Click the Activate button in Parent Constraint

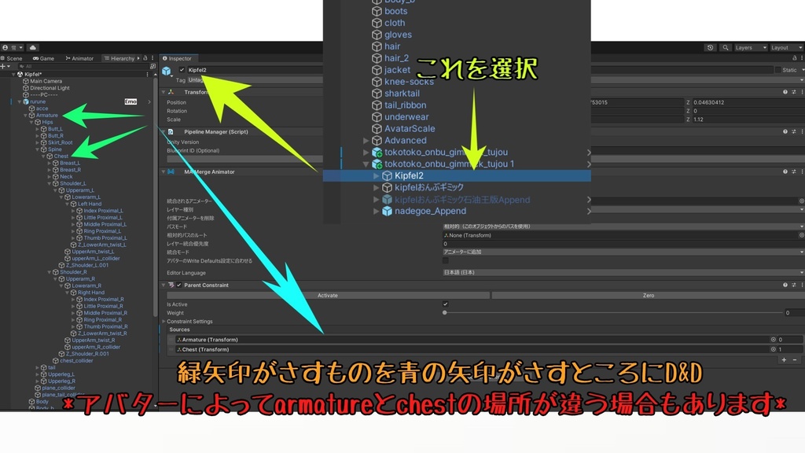pyautogui.click(x=328, y=295)
